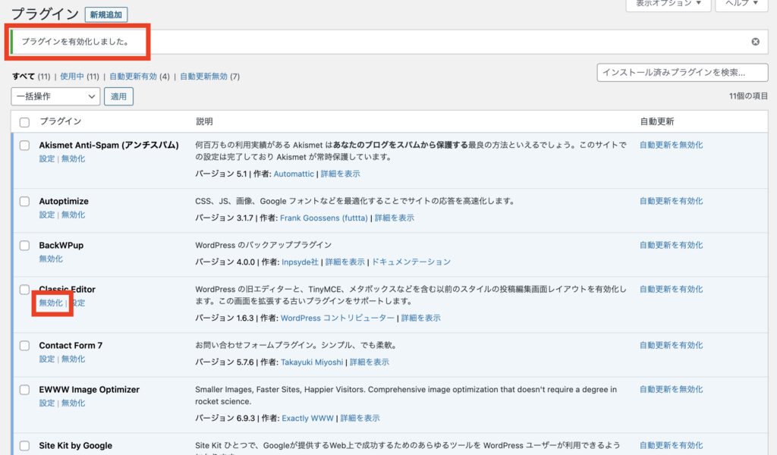Check the Classic Editor checkbox
Screen dimensions: 777x455
click(x=24, y=290)
